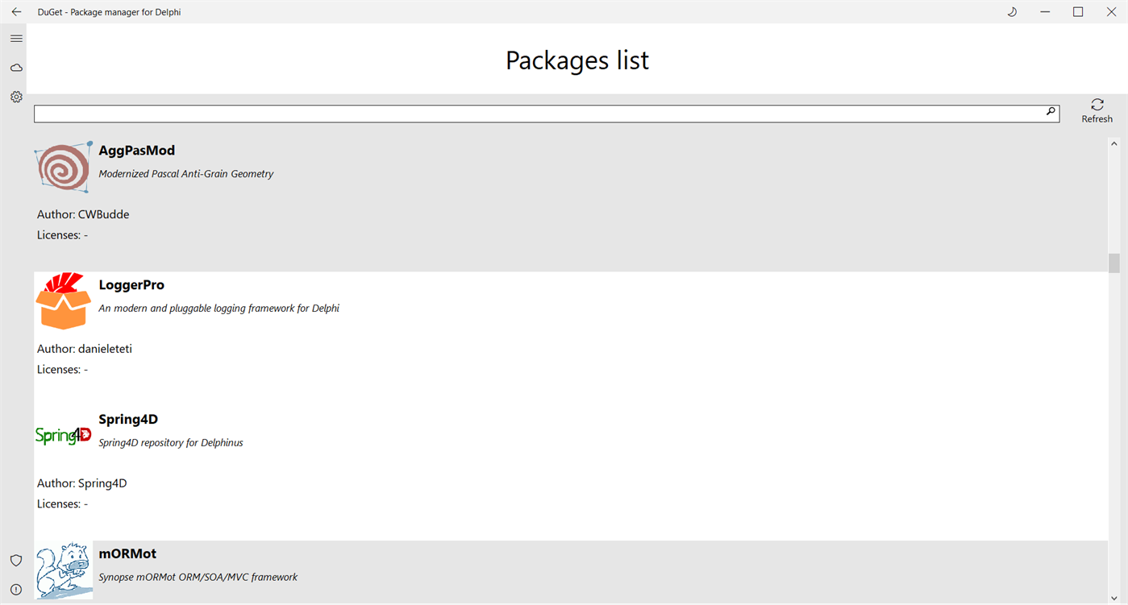Click the vertical scrollbar thumb
The height and width of the screenshot is (605, 1128).
(1114, 263)
